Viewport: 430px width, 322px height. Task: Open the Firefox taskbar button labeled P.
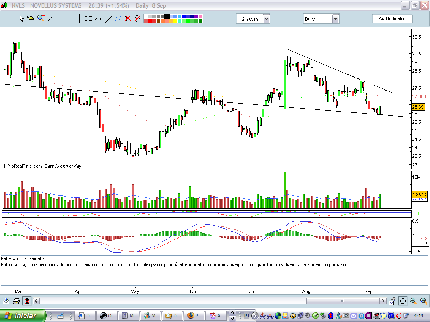tap(194, 316)
